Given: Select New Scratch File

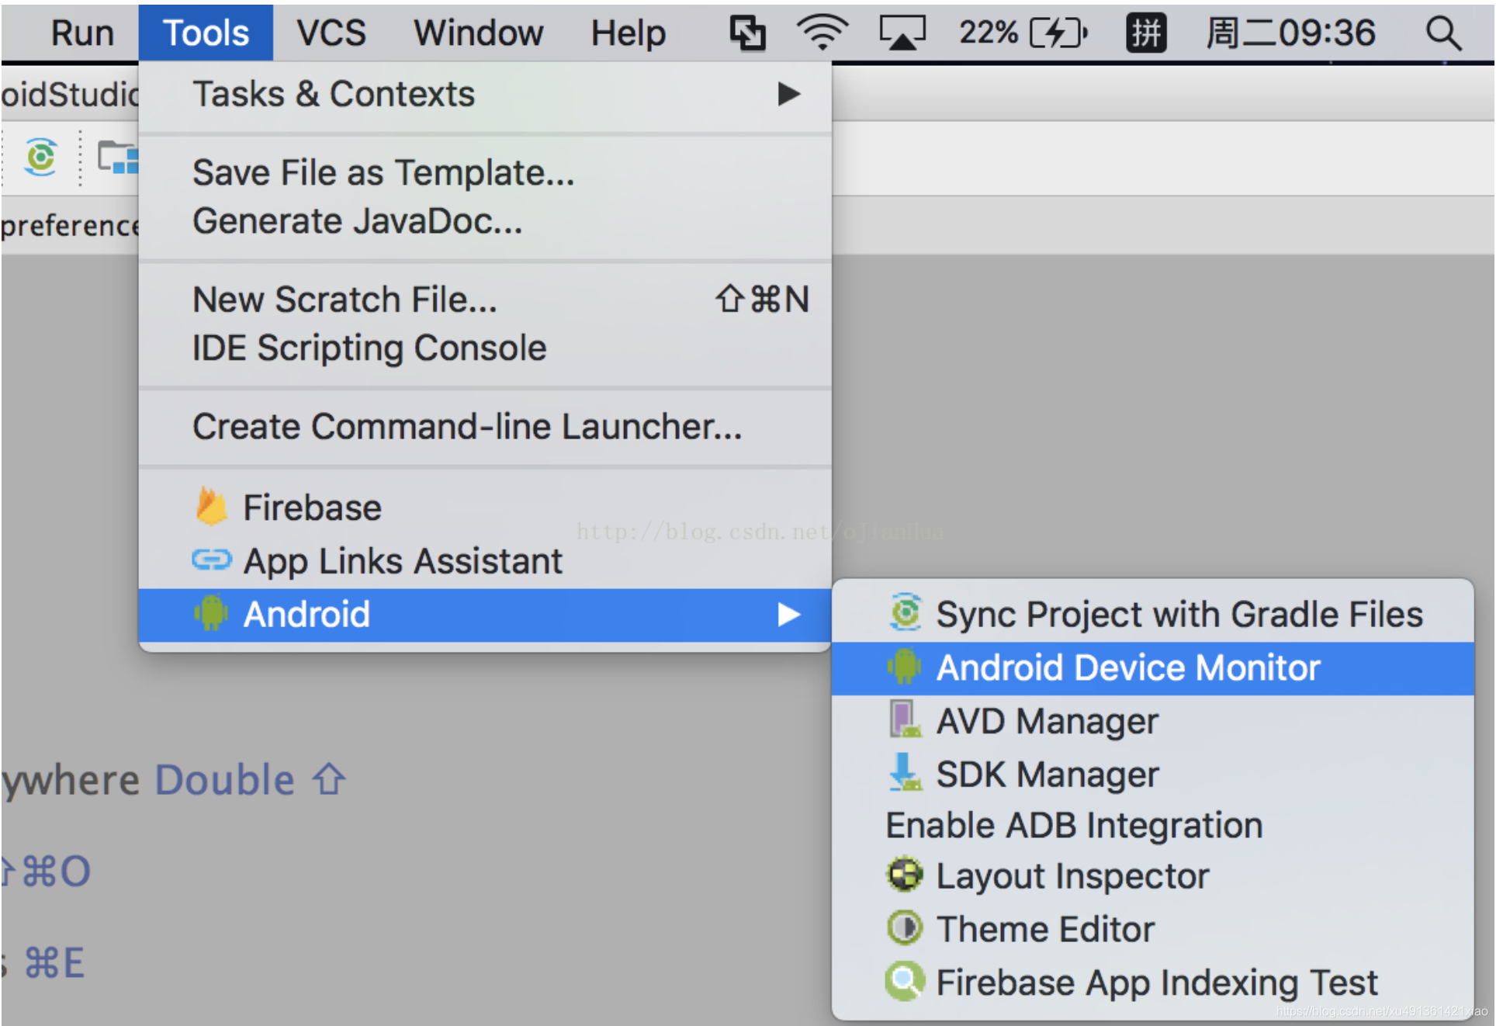Looking at the screenshot, I should (x=345, y=299).
